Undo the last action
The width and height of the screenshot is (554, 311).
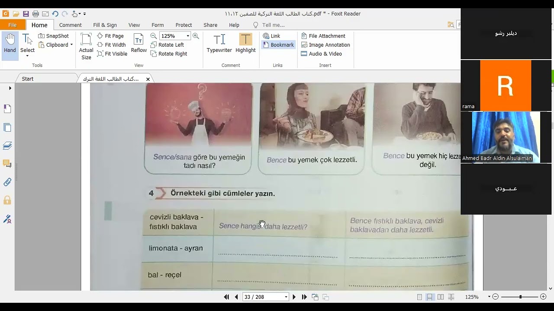point(55,14)
